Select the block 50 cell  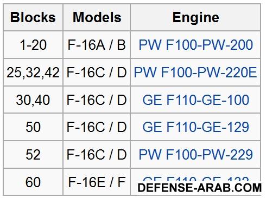(x=33, y=127)
